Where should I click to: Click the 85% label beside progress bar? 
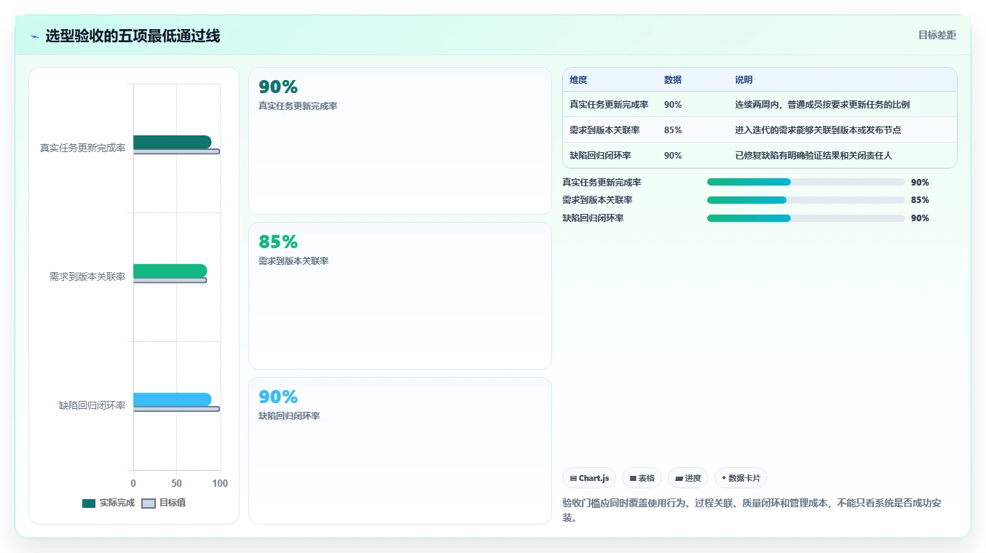click(920, 200)
